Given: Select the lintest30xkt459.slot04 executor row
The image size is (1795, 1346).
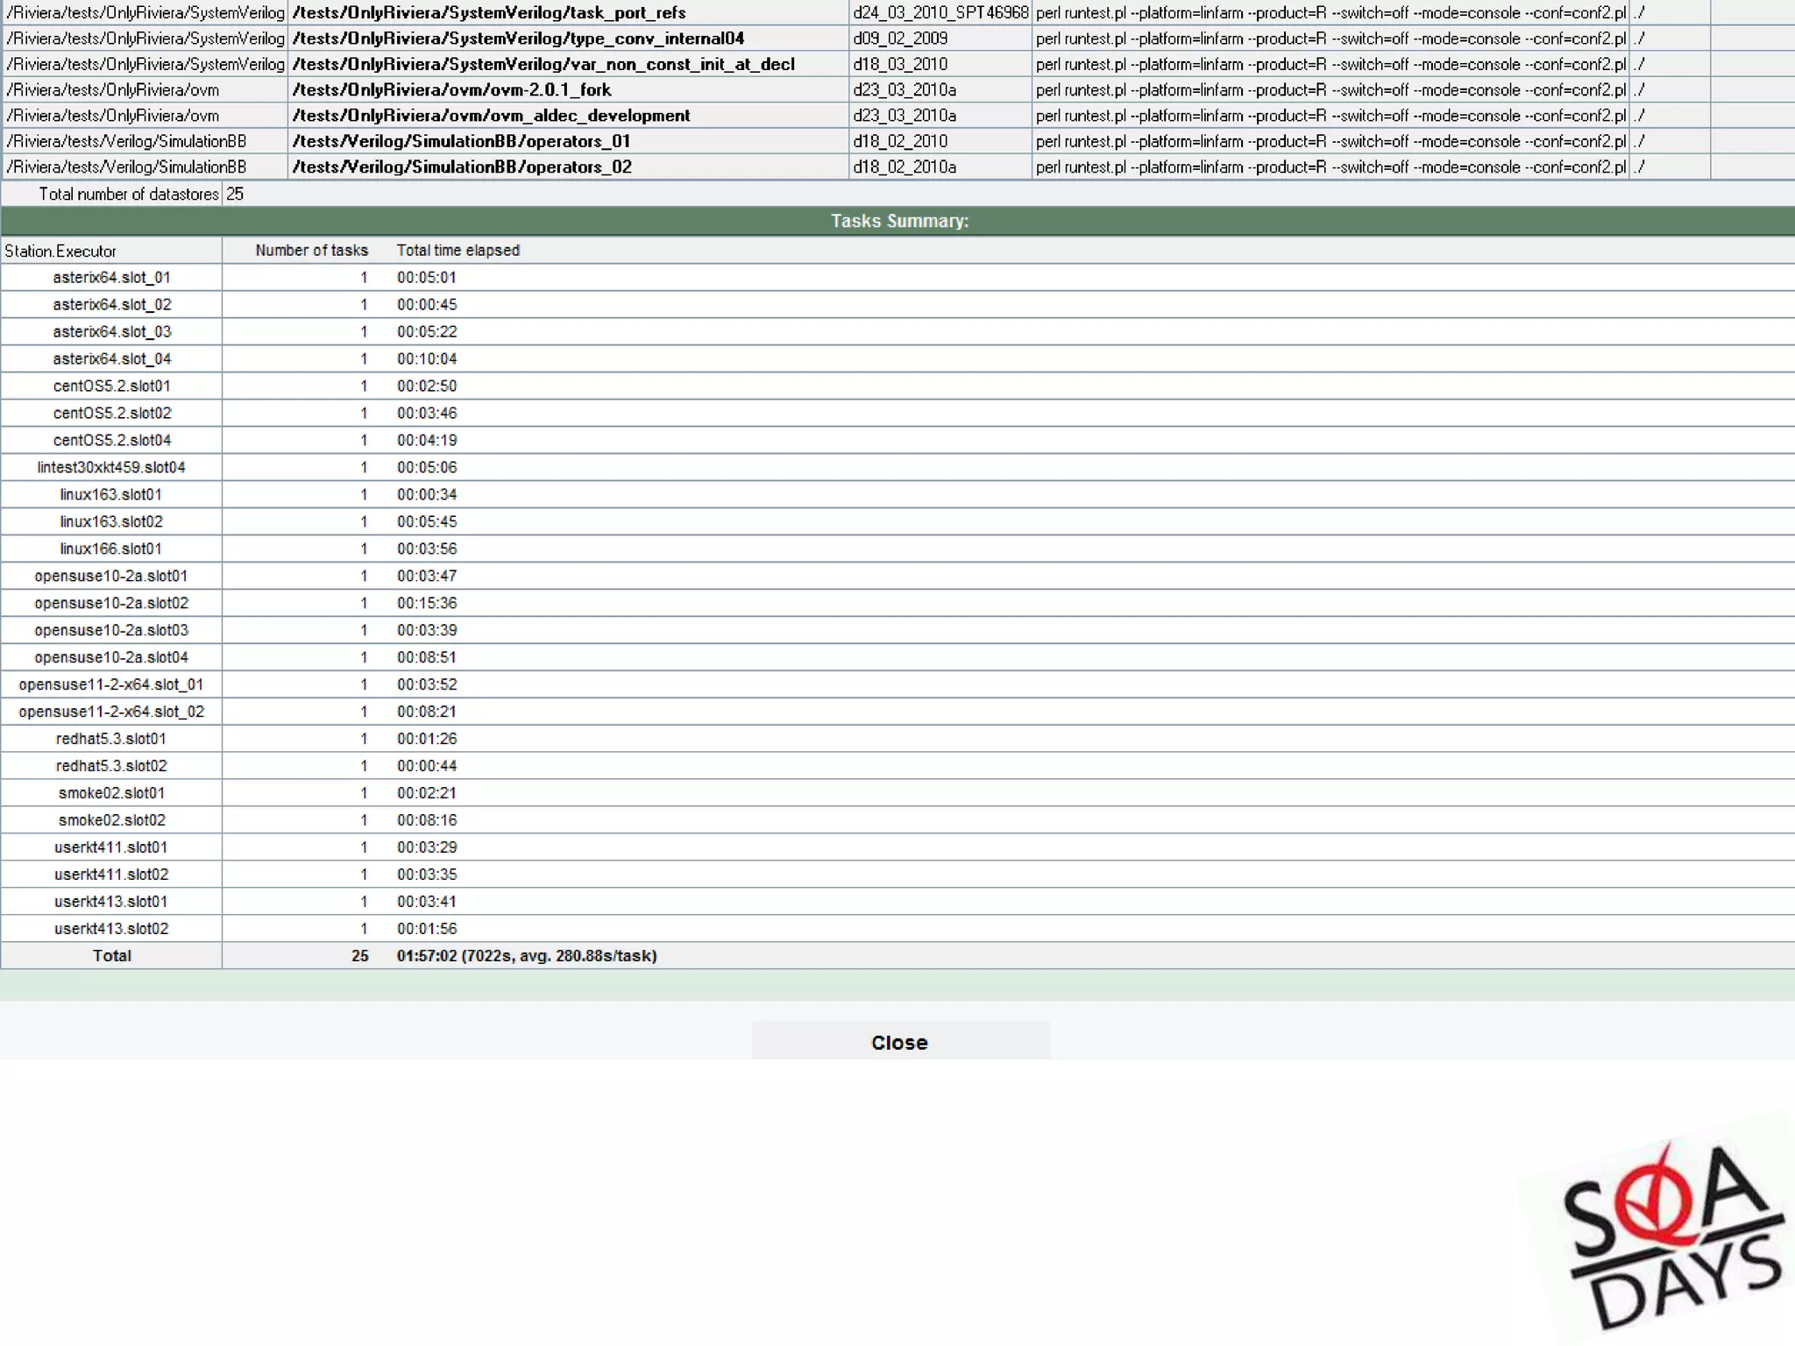Looking at the screenshot, I should pyautogui.click(x=111, y=468).
